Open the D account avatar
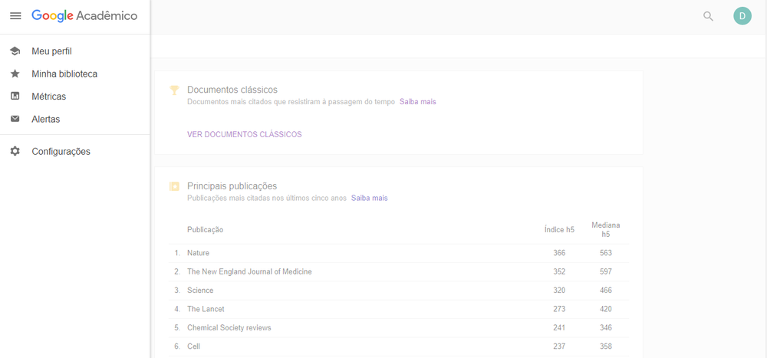Viewport: 767px width, 358px height. (742, 16)
